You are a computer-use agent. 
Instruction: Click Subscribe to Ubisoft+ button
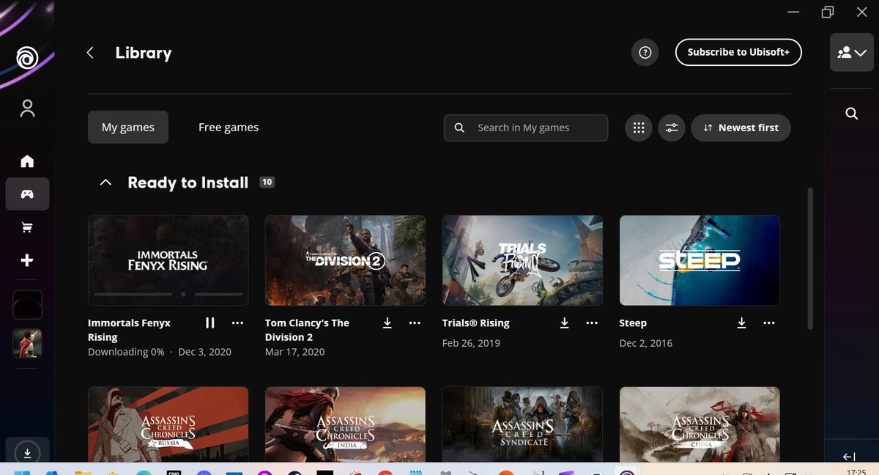pos(738,52)
